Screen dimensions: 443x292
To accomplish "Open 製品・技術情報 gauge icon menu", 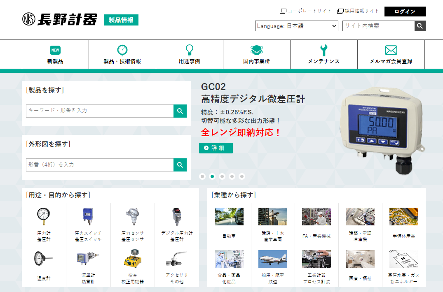I will point(122,50).
